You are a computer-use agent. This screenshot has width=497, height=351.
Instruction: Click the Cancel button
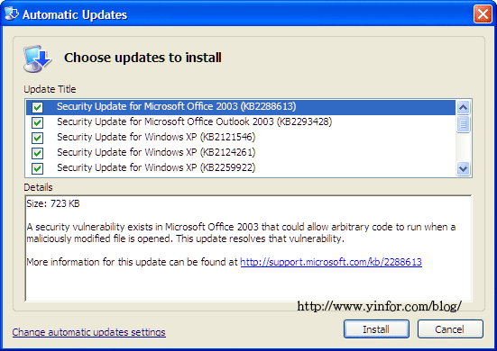coord(450,329)
